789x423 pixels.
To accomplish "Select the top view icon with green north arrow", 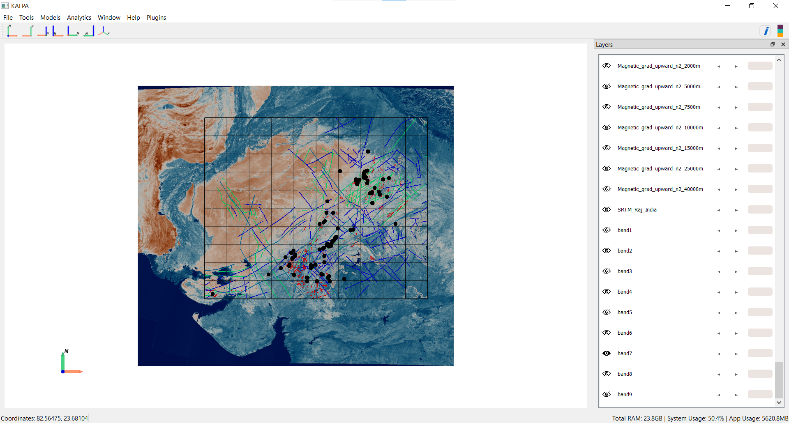I will [x=12, y=31].
